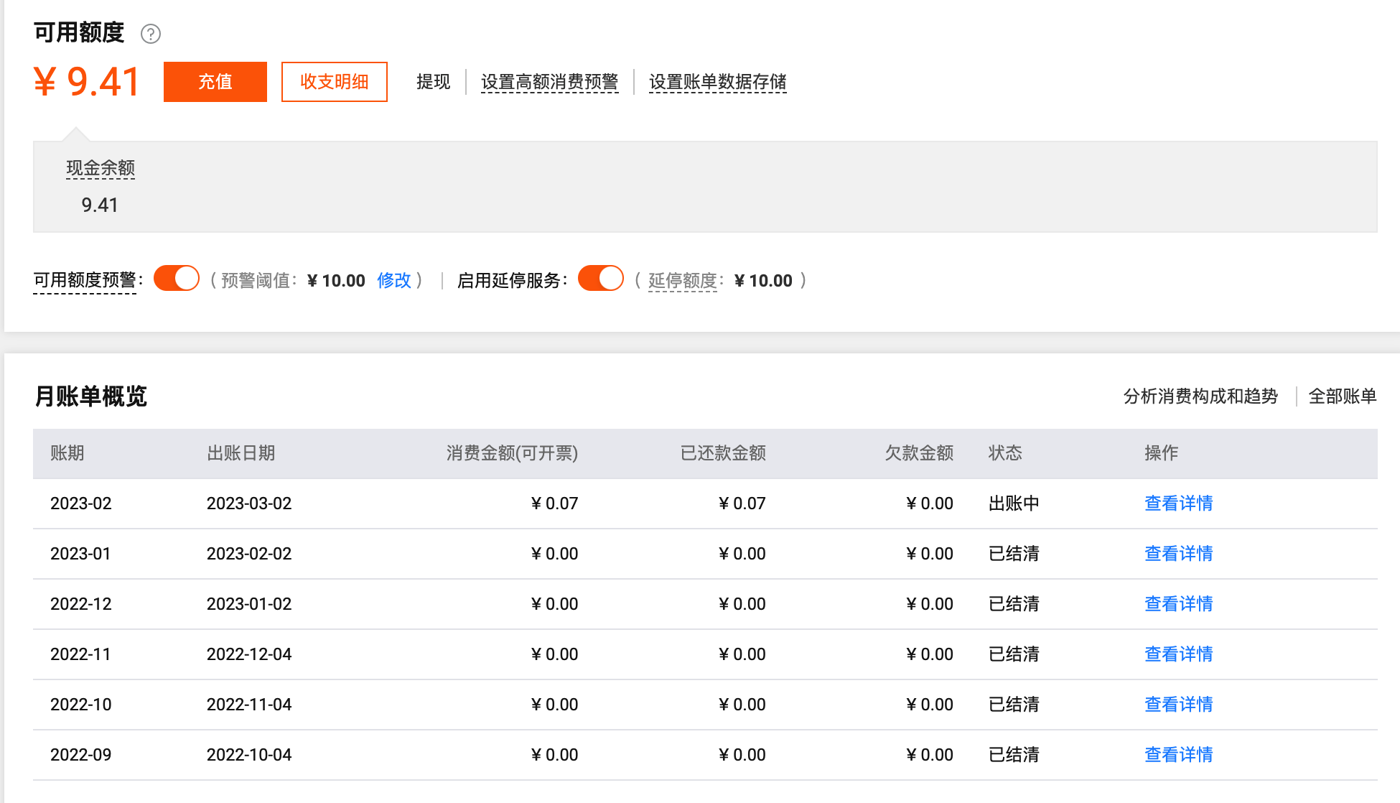This screenshot has height=803, width=1400.
Task: Open 查看详情 for period 2022-11
Action: click(1178, 654)
